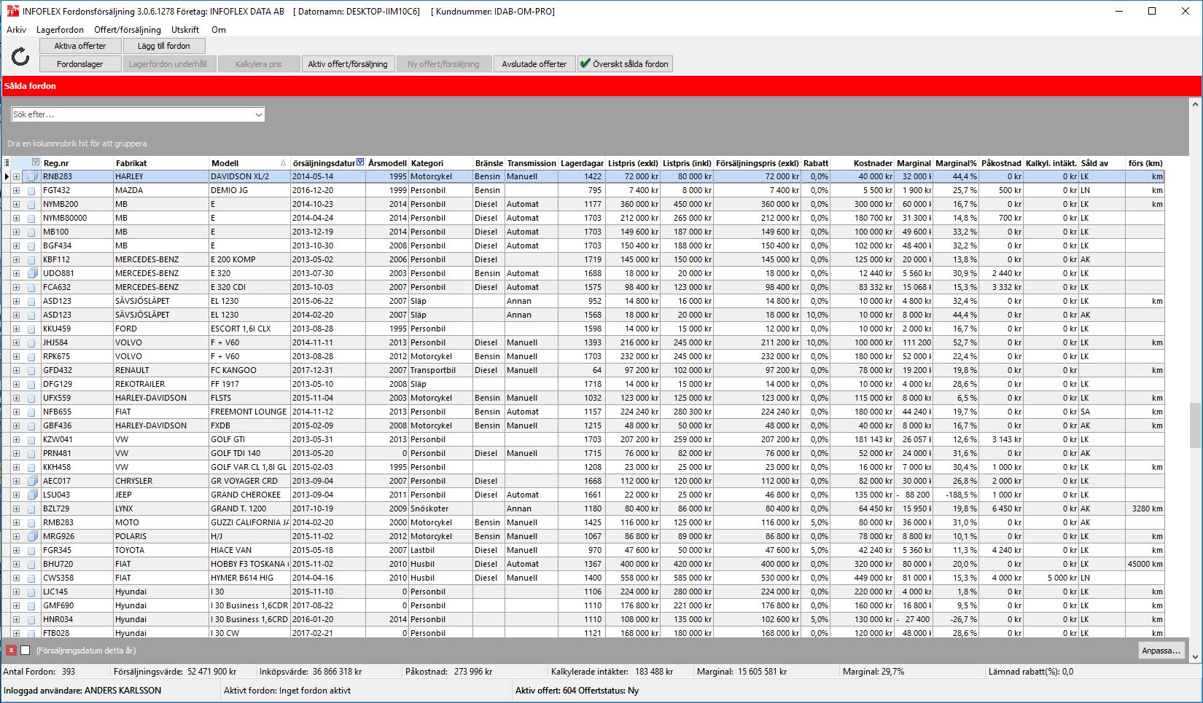Click the '-188,5 %' margin cell

(956, 495)
